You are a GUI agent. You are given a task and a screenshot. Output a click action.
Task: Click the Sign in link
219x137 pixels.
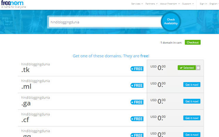[x=203, y=4]
